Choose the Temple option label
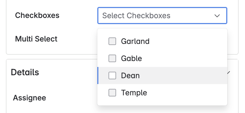245x113 pixels. 134,93
